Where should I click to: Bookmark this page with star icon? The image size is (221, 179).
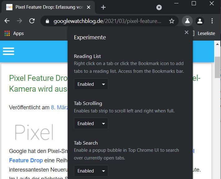[x=172, y=21]
